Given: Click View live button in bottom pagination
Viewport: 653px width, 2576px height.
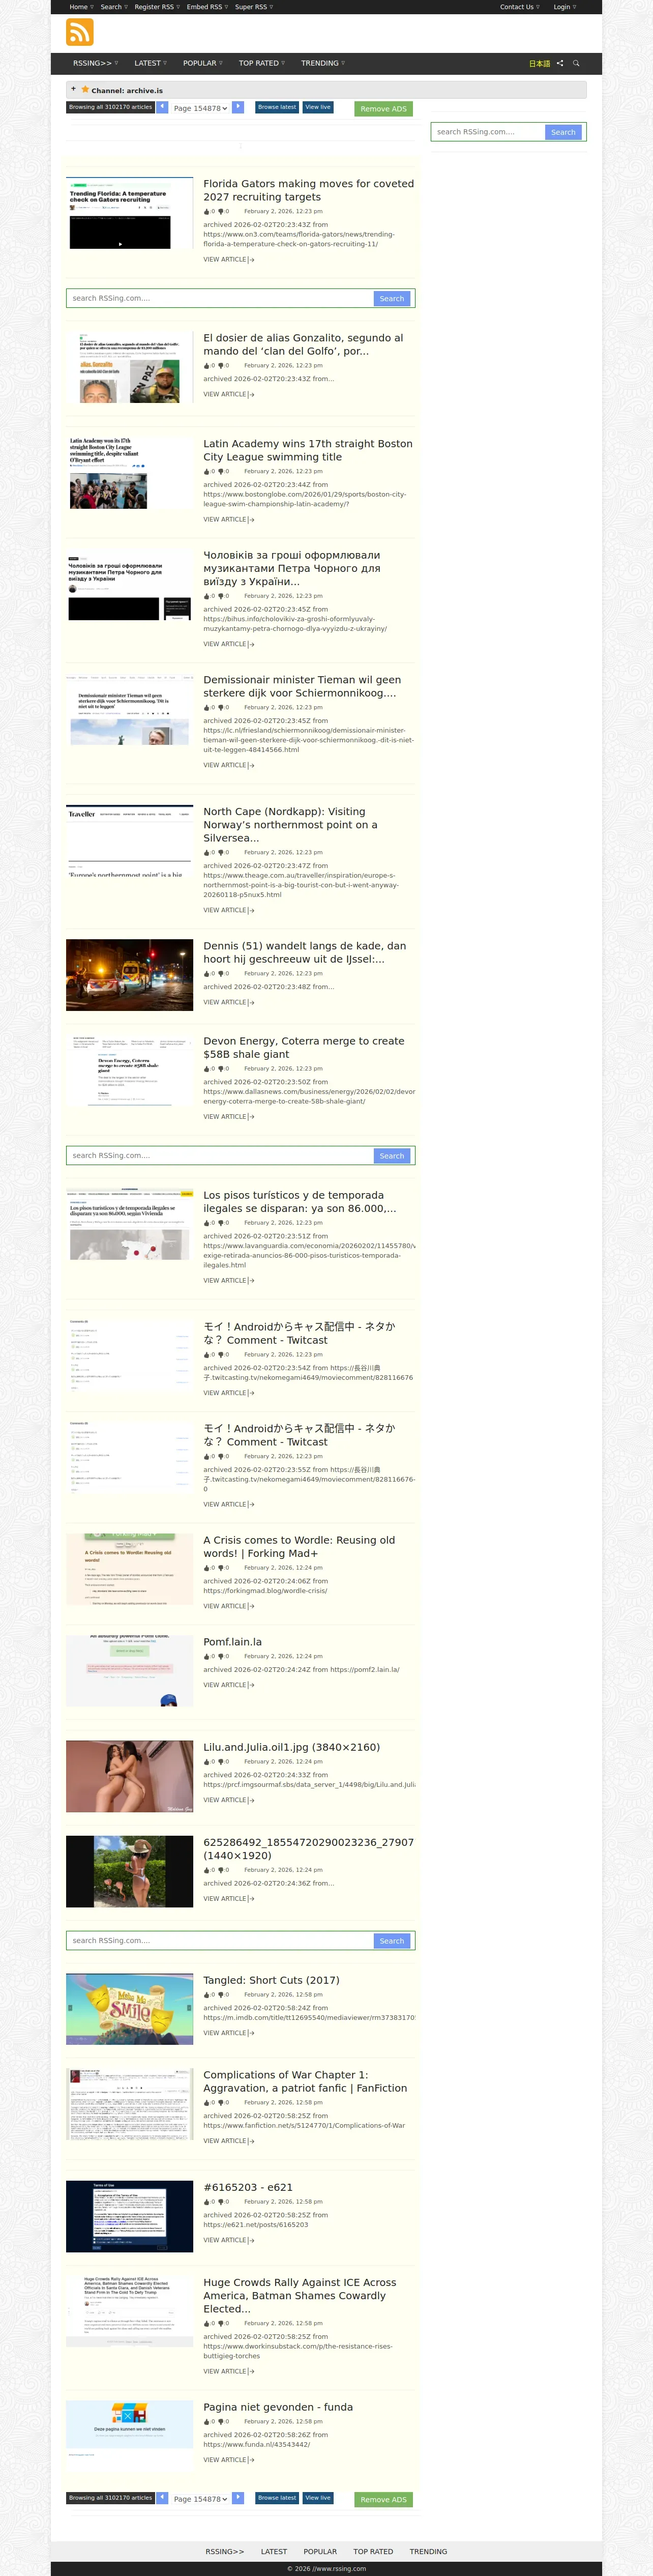Looking at the screenshot, I should (318, 2497).
